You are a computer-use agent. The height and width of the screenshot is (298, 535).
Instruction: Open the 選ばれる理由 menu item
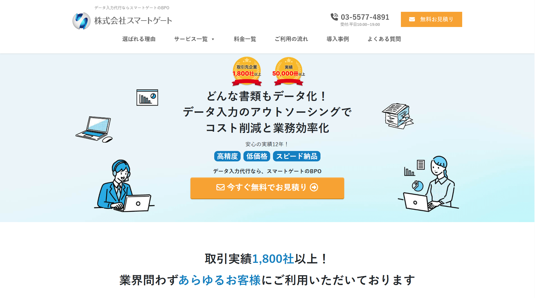(x=139, y=39)
